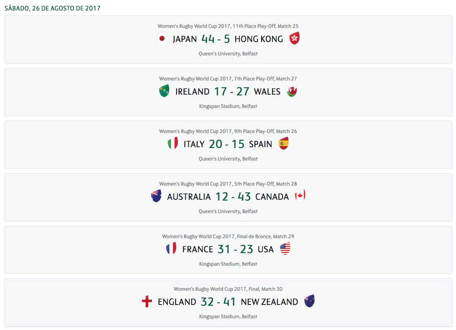Click the Italy flag icon

[x=173, y=144]
